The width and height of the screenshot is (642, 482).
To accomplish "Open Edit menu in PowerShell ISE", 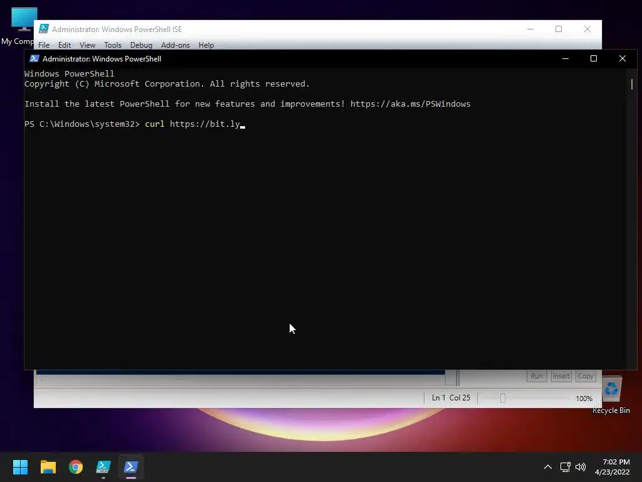I will (x=65, y=45).
